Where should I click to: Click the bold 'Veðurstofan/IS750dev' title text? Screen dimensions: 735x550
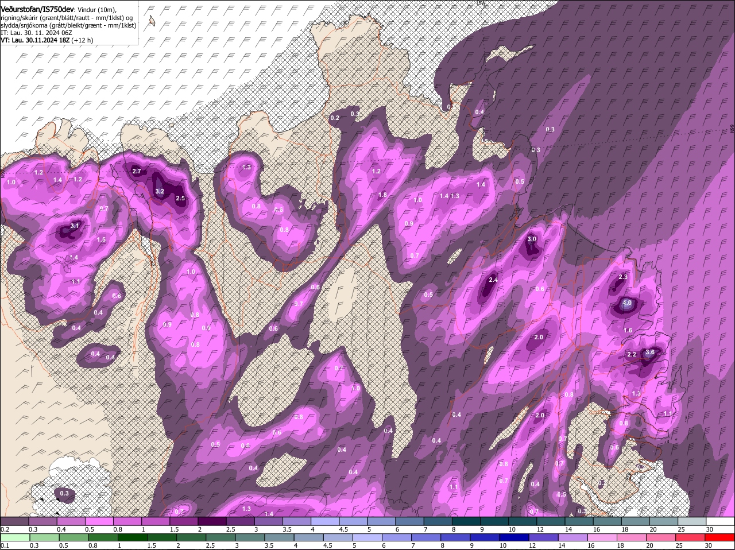point(37,9)
